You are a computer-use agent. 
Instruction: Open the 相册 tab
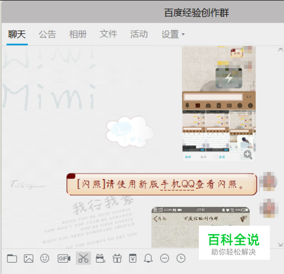pyautogui.click(x=78, y=35)
